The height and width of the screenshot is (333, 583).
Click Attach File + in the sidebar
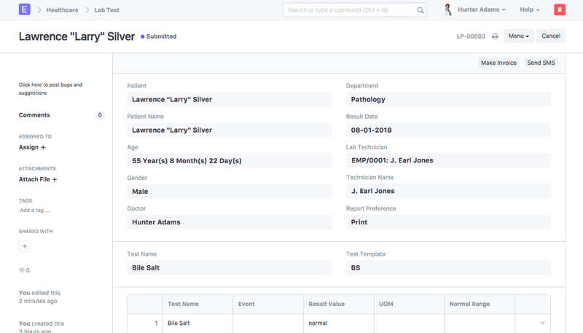click(x=38, y=179)
